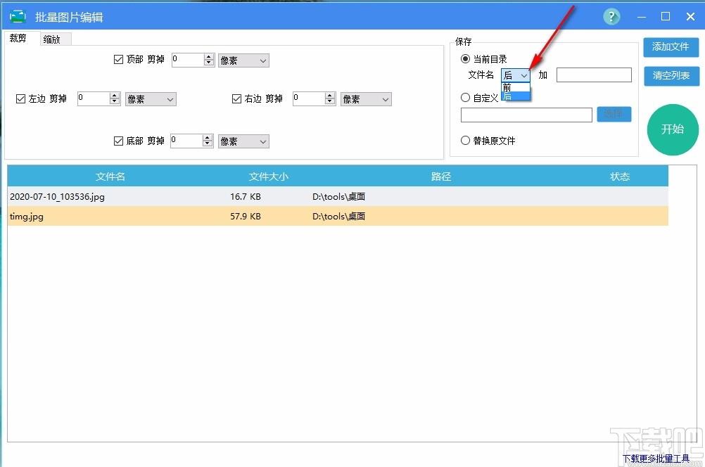Open the 左边 unit dropdown 像素

[151, 99]
